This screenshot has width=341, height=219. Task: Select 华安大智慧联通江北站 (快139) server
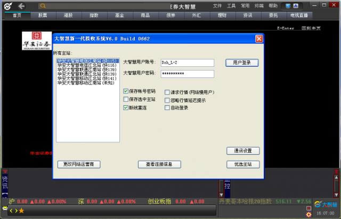[87, 74]
